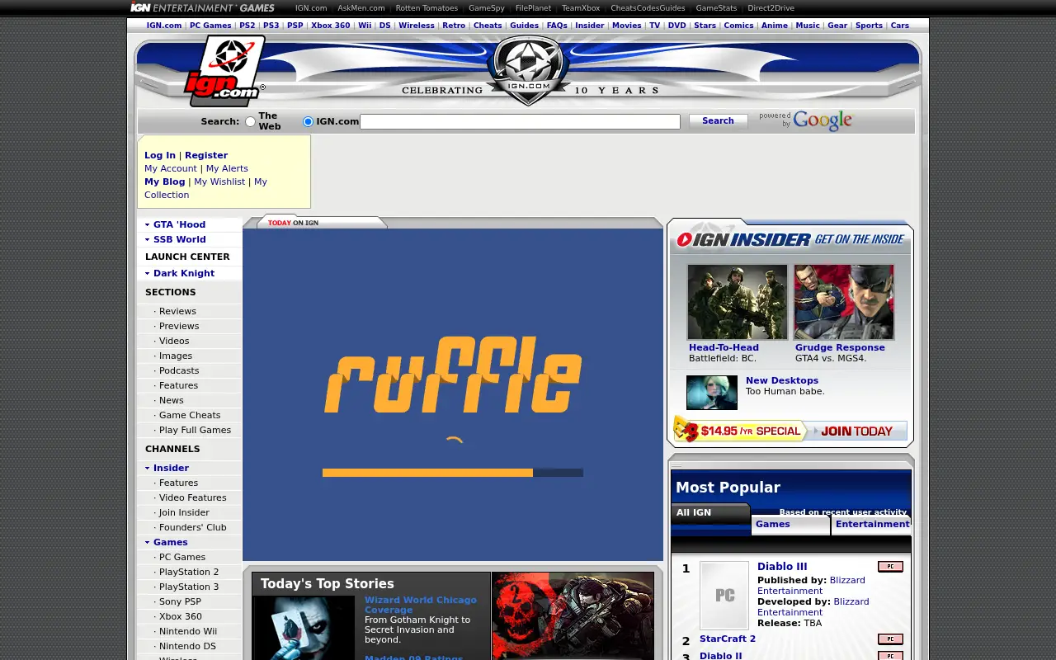Open the New Desktops Too Human thumbnail
This screenshot has width=1056, height=660.
712,393
